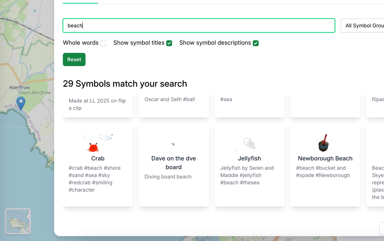Click the Dave on the dve board symbol image
This screenshot has width=384, height=241.
coord(173,144)
